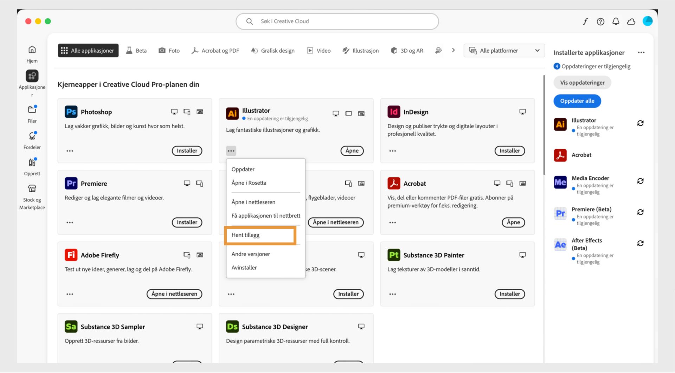Viewport: 675px width, 373px height.
Task: Choose Hent tillegg in the menu
Action: click(265, 235)
